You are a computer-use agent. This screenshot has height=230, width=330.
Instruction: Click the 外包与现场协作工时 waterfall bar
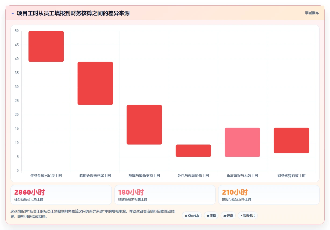click(193, 151)
